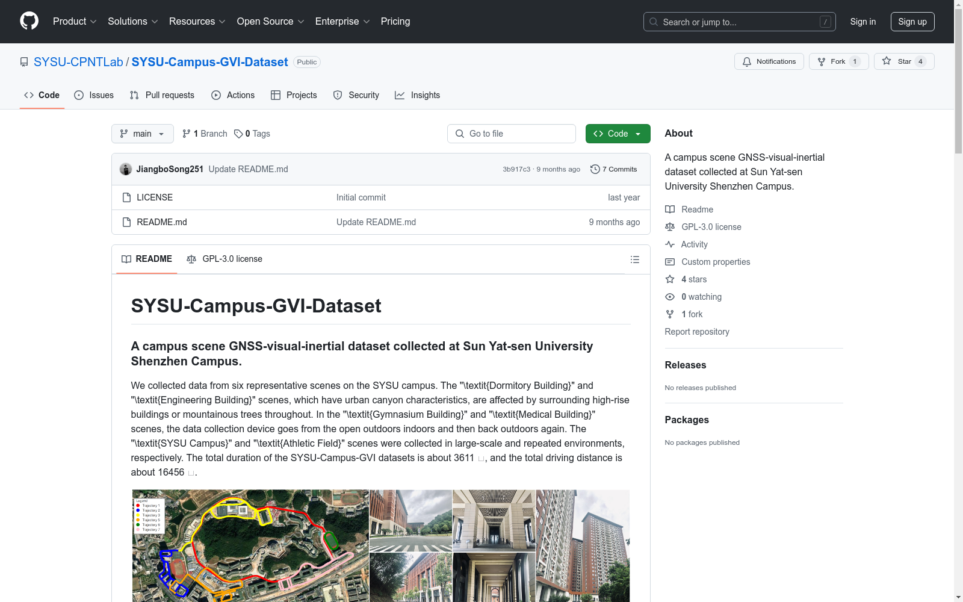Select the GPL-3.0 license tab
The image size is (963, 602).
224,259
